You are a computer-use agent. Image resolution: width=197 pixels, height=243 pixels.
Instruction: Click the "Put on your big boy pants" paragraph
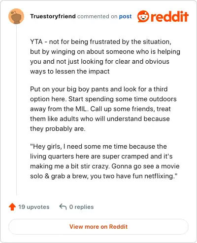103,109
